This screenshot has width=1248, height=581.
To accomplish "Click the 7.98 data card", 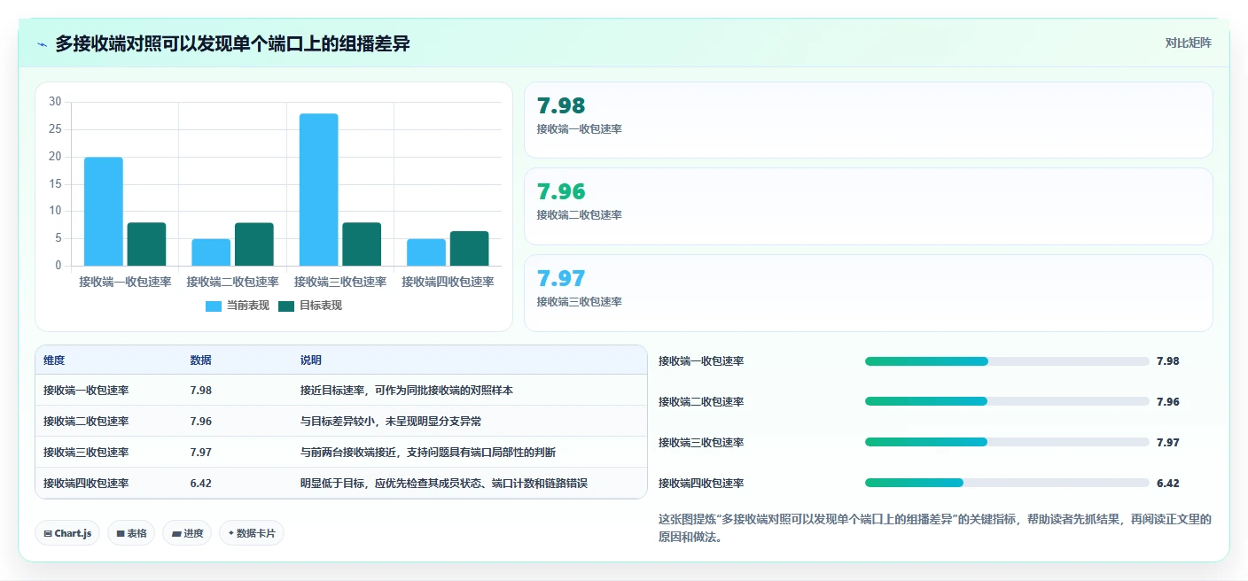I will pos(869,120).
